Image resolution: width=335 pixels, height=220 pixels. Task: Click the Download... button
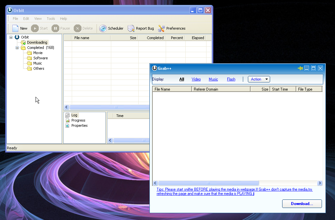coord(302,204)
